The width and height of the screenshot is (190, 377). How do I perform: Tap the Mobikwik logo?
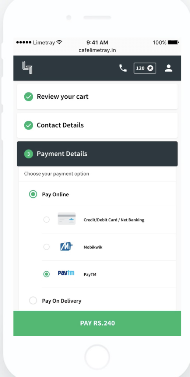coord(66,246)
